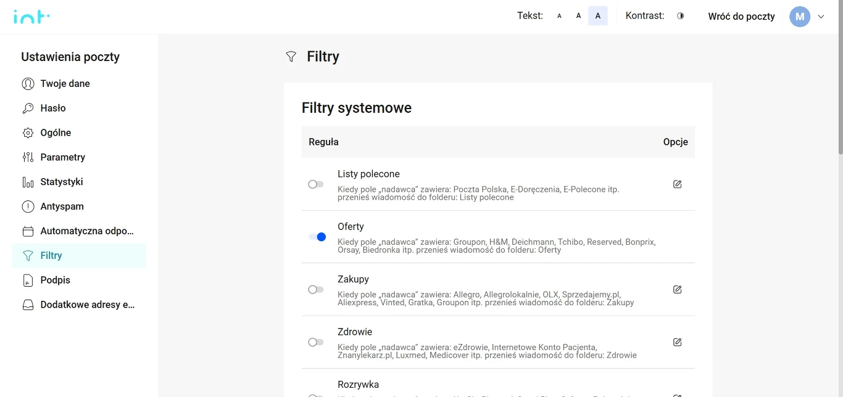Click the gear icon beside Ogólne

click(28, 133)
